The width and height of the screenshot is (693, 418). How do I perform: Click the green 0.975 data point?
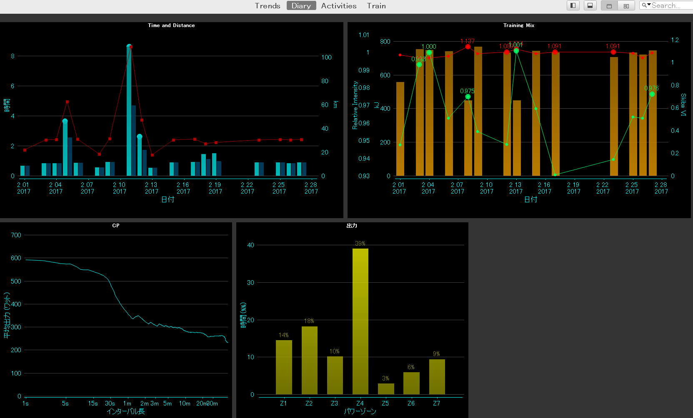(468, 97)
